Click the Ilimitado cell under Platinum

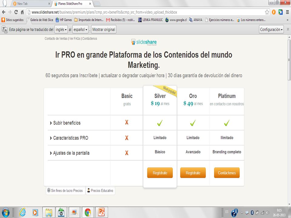[x=227, y=138]
